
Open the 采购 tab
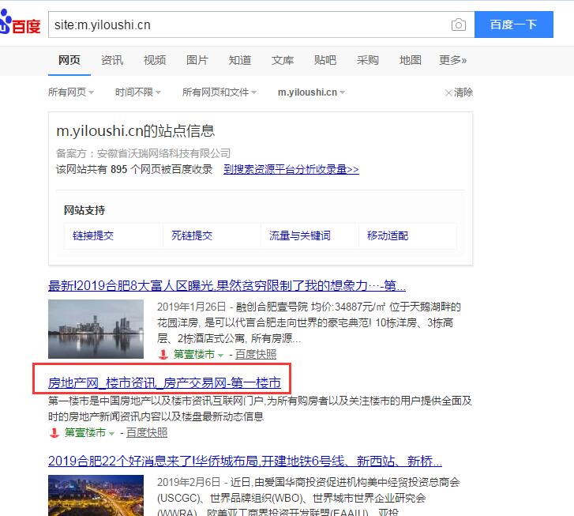tap(368, 60)
